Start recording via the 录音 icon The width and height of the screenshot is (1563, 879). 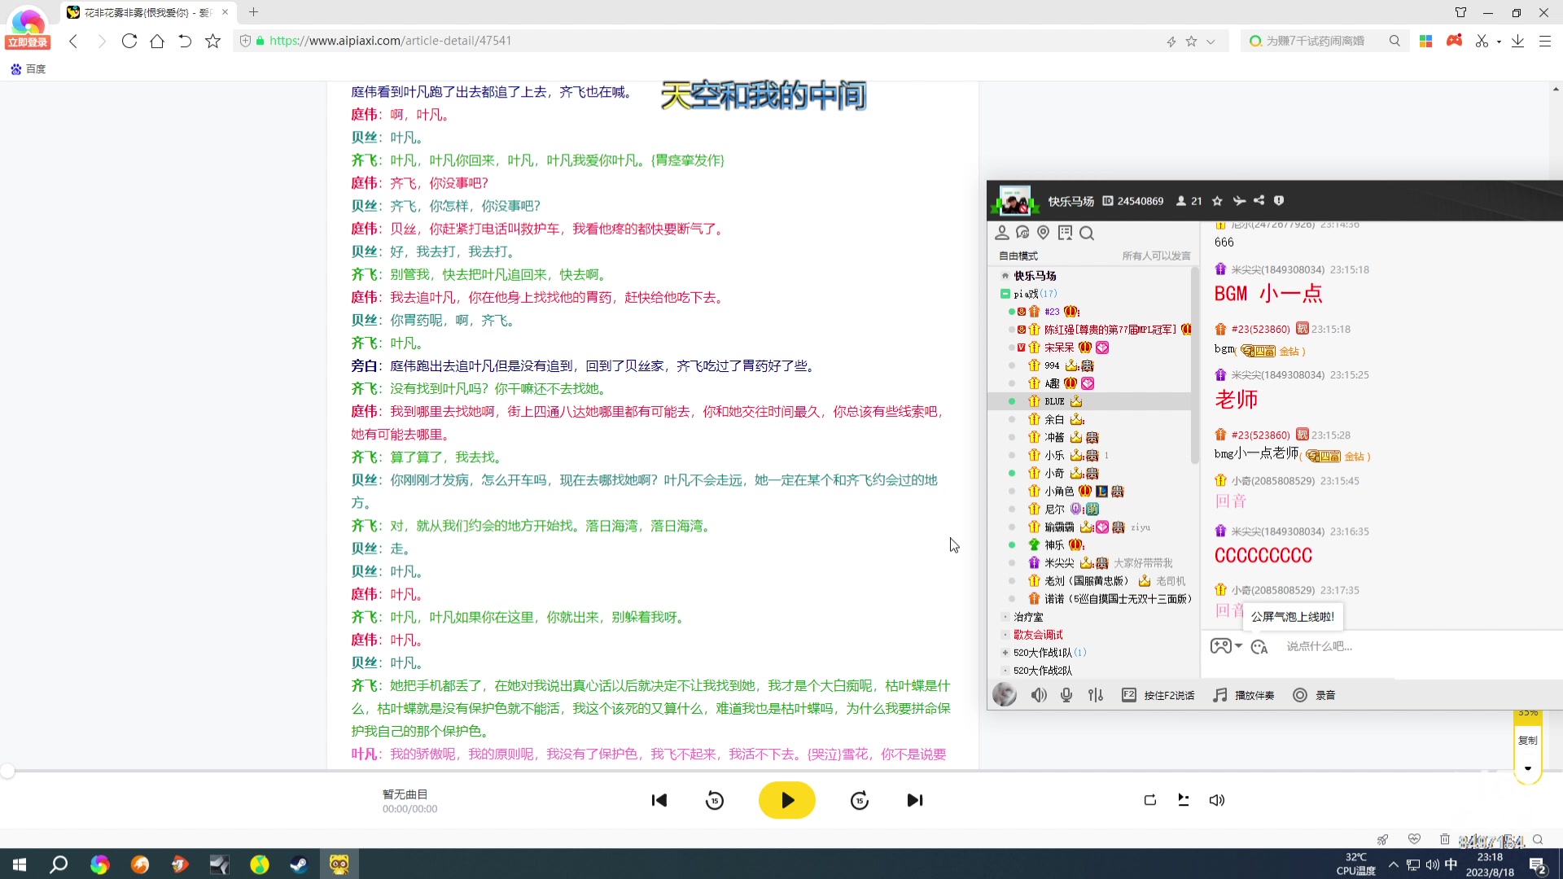(x=1300, y=695)
